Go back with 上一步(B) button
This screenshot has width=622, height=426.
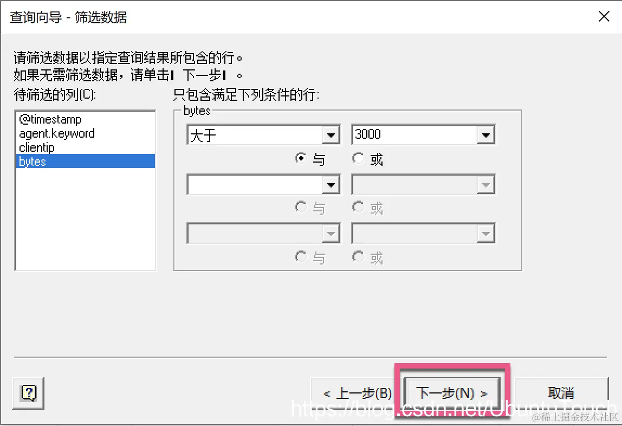click(x=358, y=393)
